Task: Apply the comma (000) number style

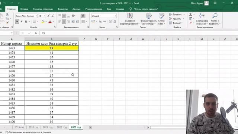Action: (105, 22)
